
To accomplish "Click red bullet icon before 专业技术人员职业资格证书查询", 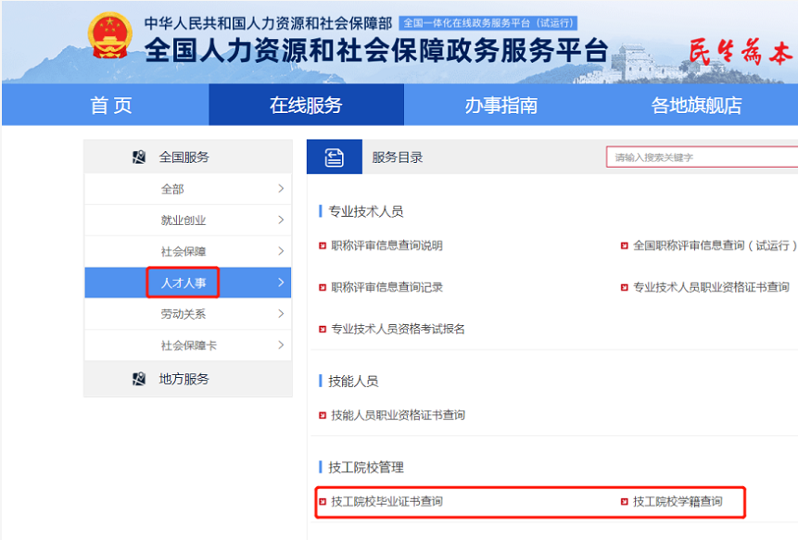I will (624, 288).
